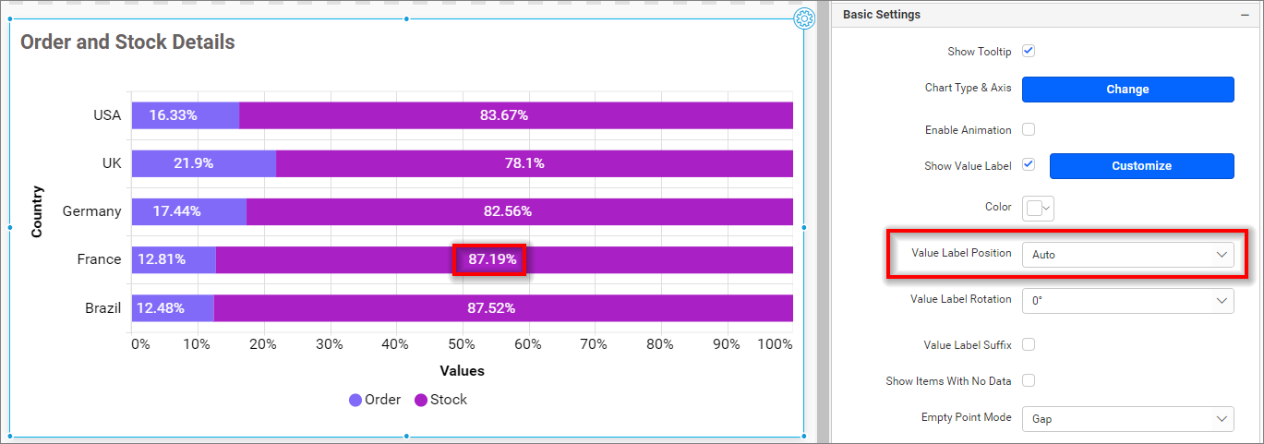This screenshot has height=444, width=1264.
Task: Click France's 87.19% Stock bar label
Action: click(x=491, y=259)
